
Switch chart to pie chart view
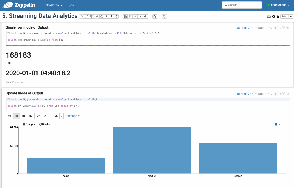pos(24,116)
